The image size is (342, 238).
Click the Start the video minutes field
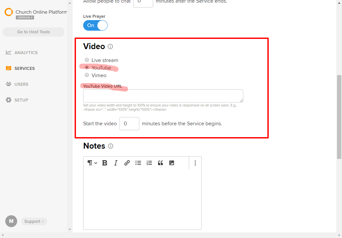tap(129, 124)
